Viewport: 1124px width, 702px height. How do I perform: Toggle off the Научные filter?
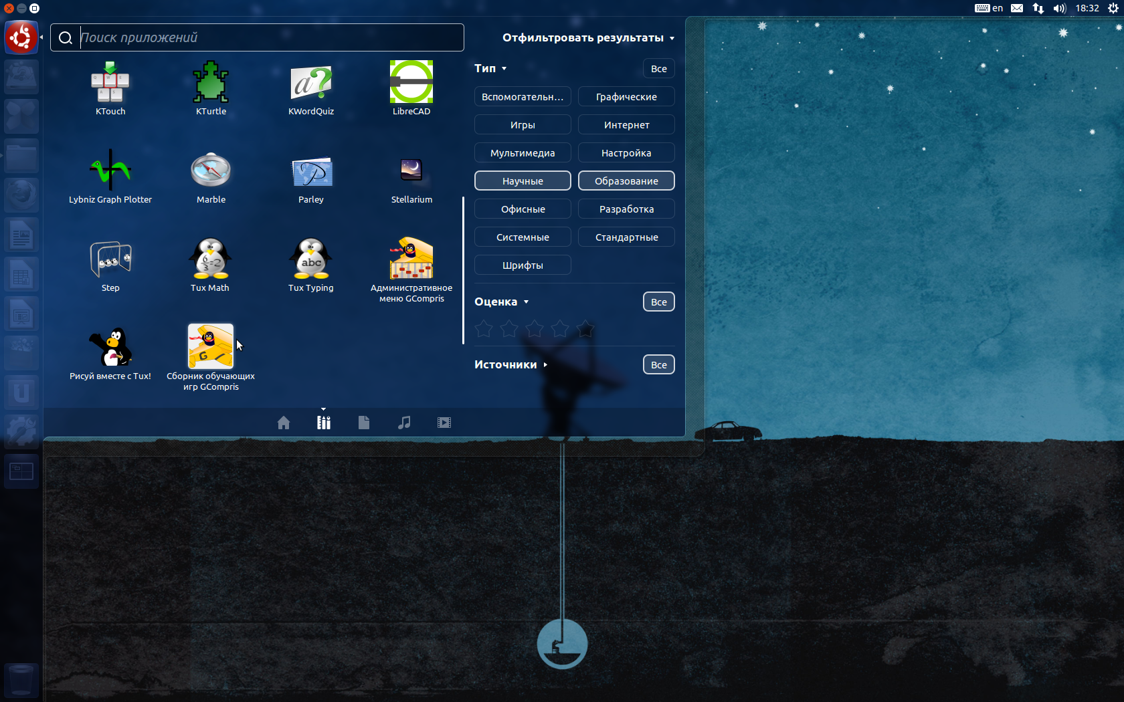click(523, 181)
